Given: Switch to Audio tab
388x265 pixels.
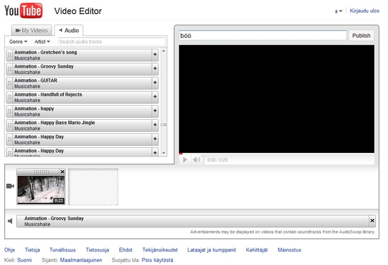Looking at the screenshot, I should coord(69,30).
